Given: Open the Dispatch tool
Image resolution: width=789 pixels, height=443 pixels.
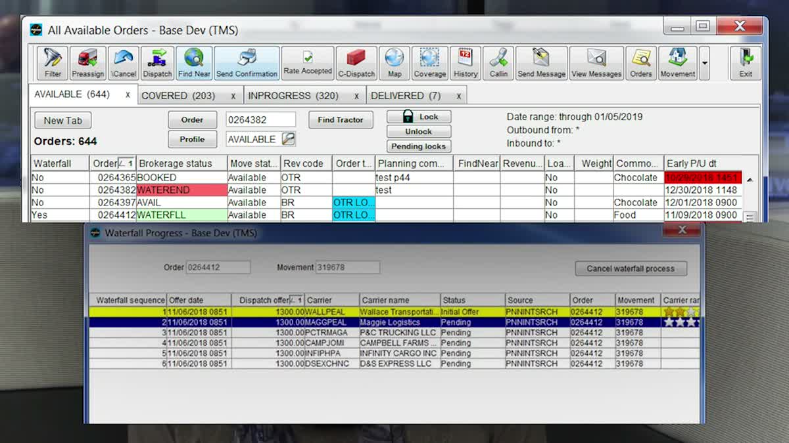Looking at the screenshot, I should click(158, 63).
